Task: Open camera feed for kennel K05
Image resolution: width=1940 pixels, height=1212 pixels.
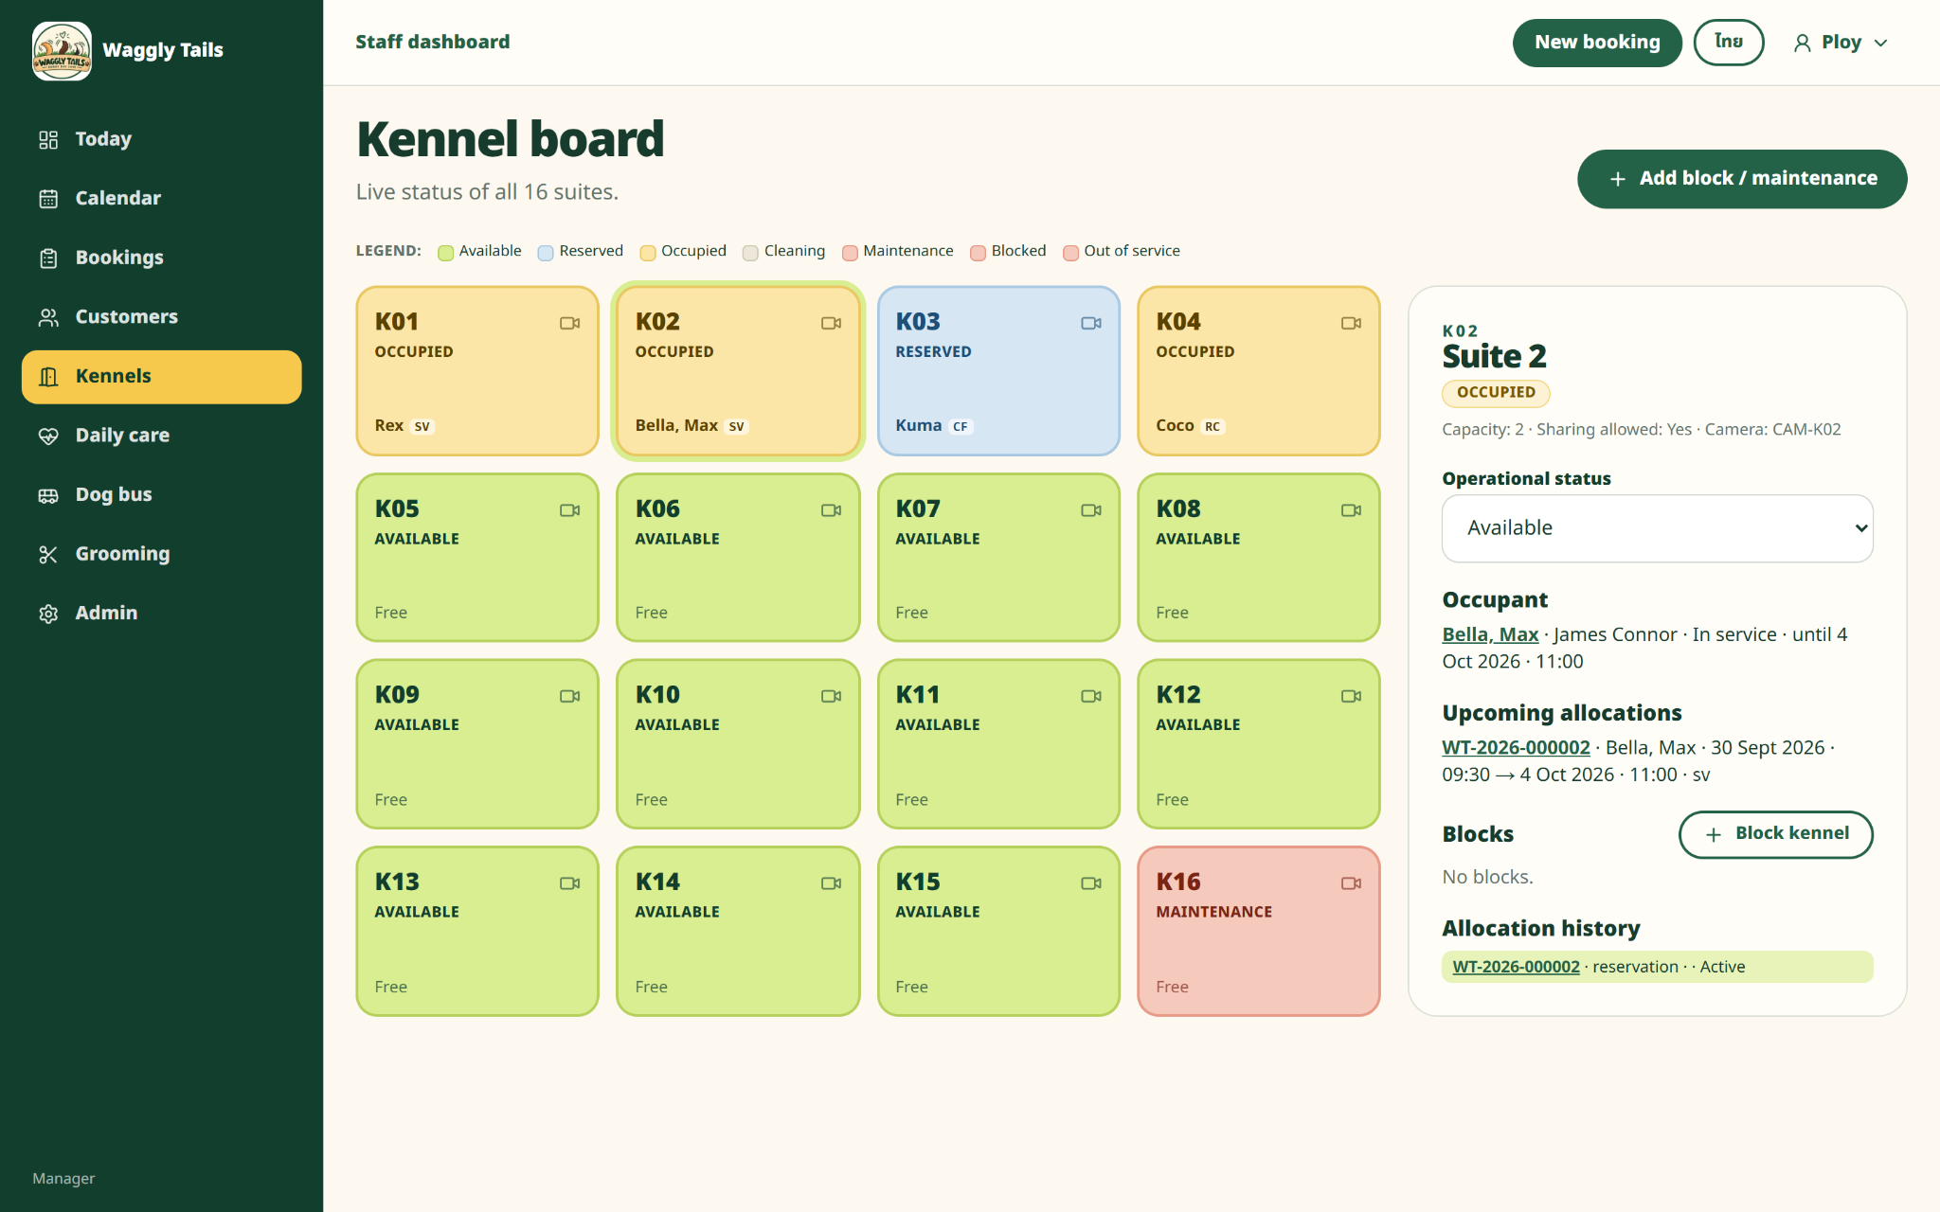Action: (x=569, y=510)
